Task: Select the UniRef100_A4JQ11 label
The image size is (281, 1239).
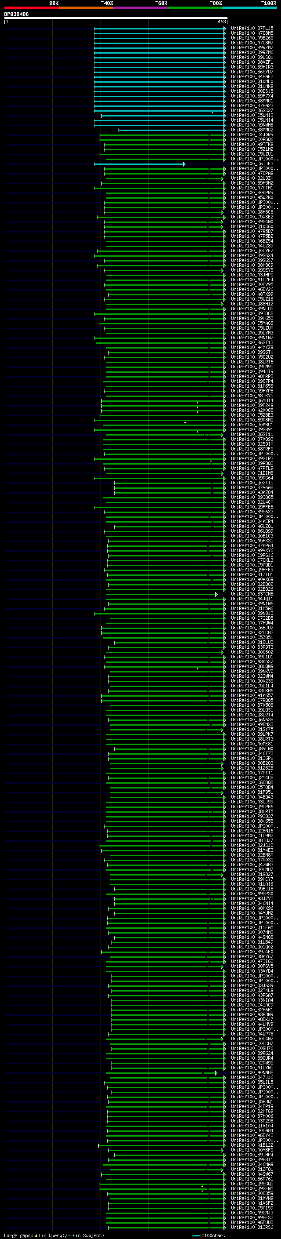Action: (x=252, y=599)
